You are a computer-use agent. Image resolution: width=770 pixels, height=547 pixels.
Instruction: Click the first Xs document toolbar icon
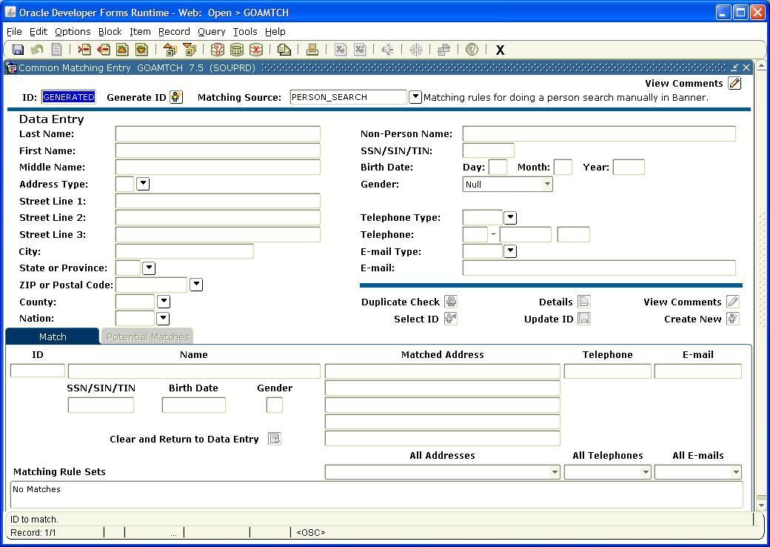pos(341,50)
